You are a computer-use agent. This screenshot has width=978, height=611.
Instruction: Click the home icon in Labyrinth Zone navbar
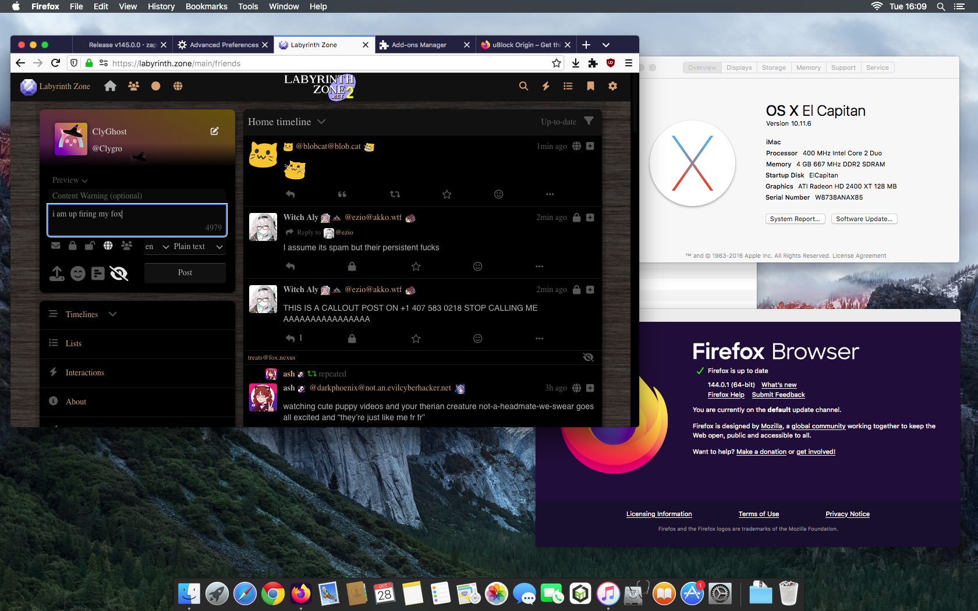(110, 86)
